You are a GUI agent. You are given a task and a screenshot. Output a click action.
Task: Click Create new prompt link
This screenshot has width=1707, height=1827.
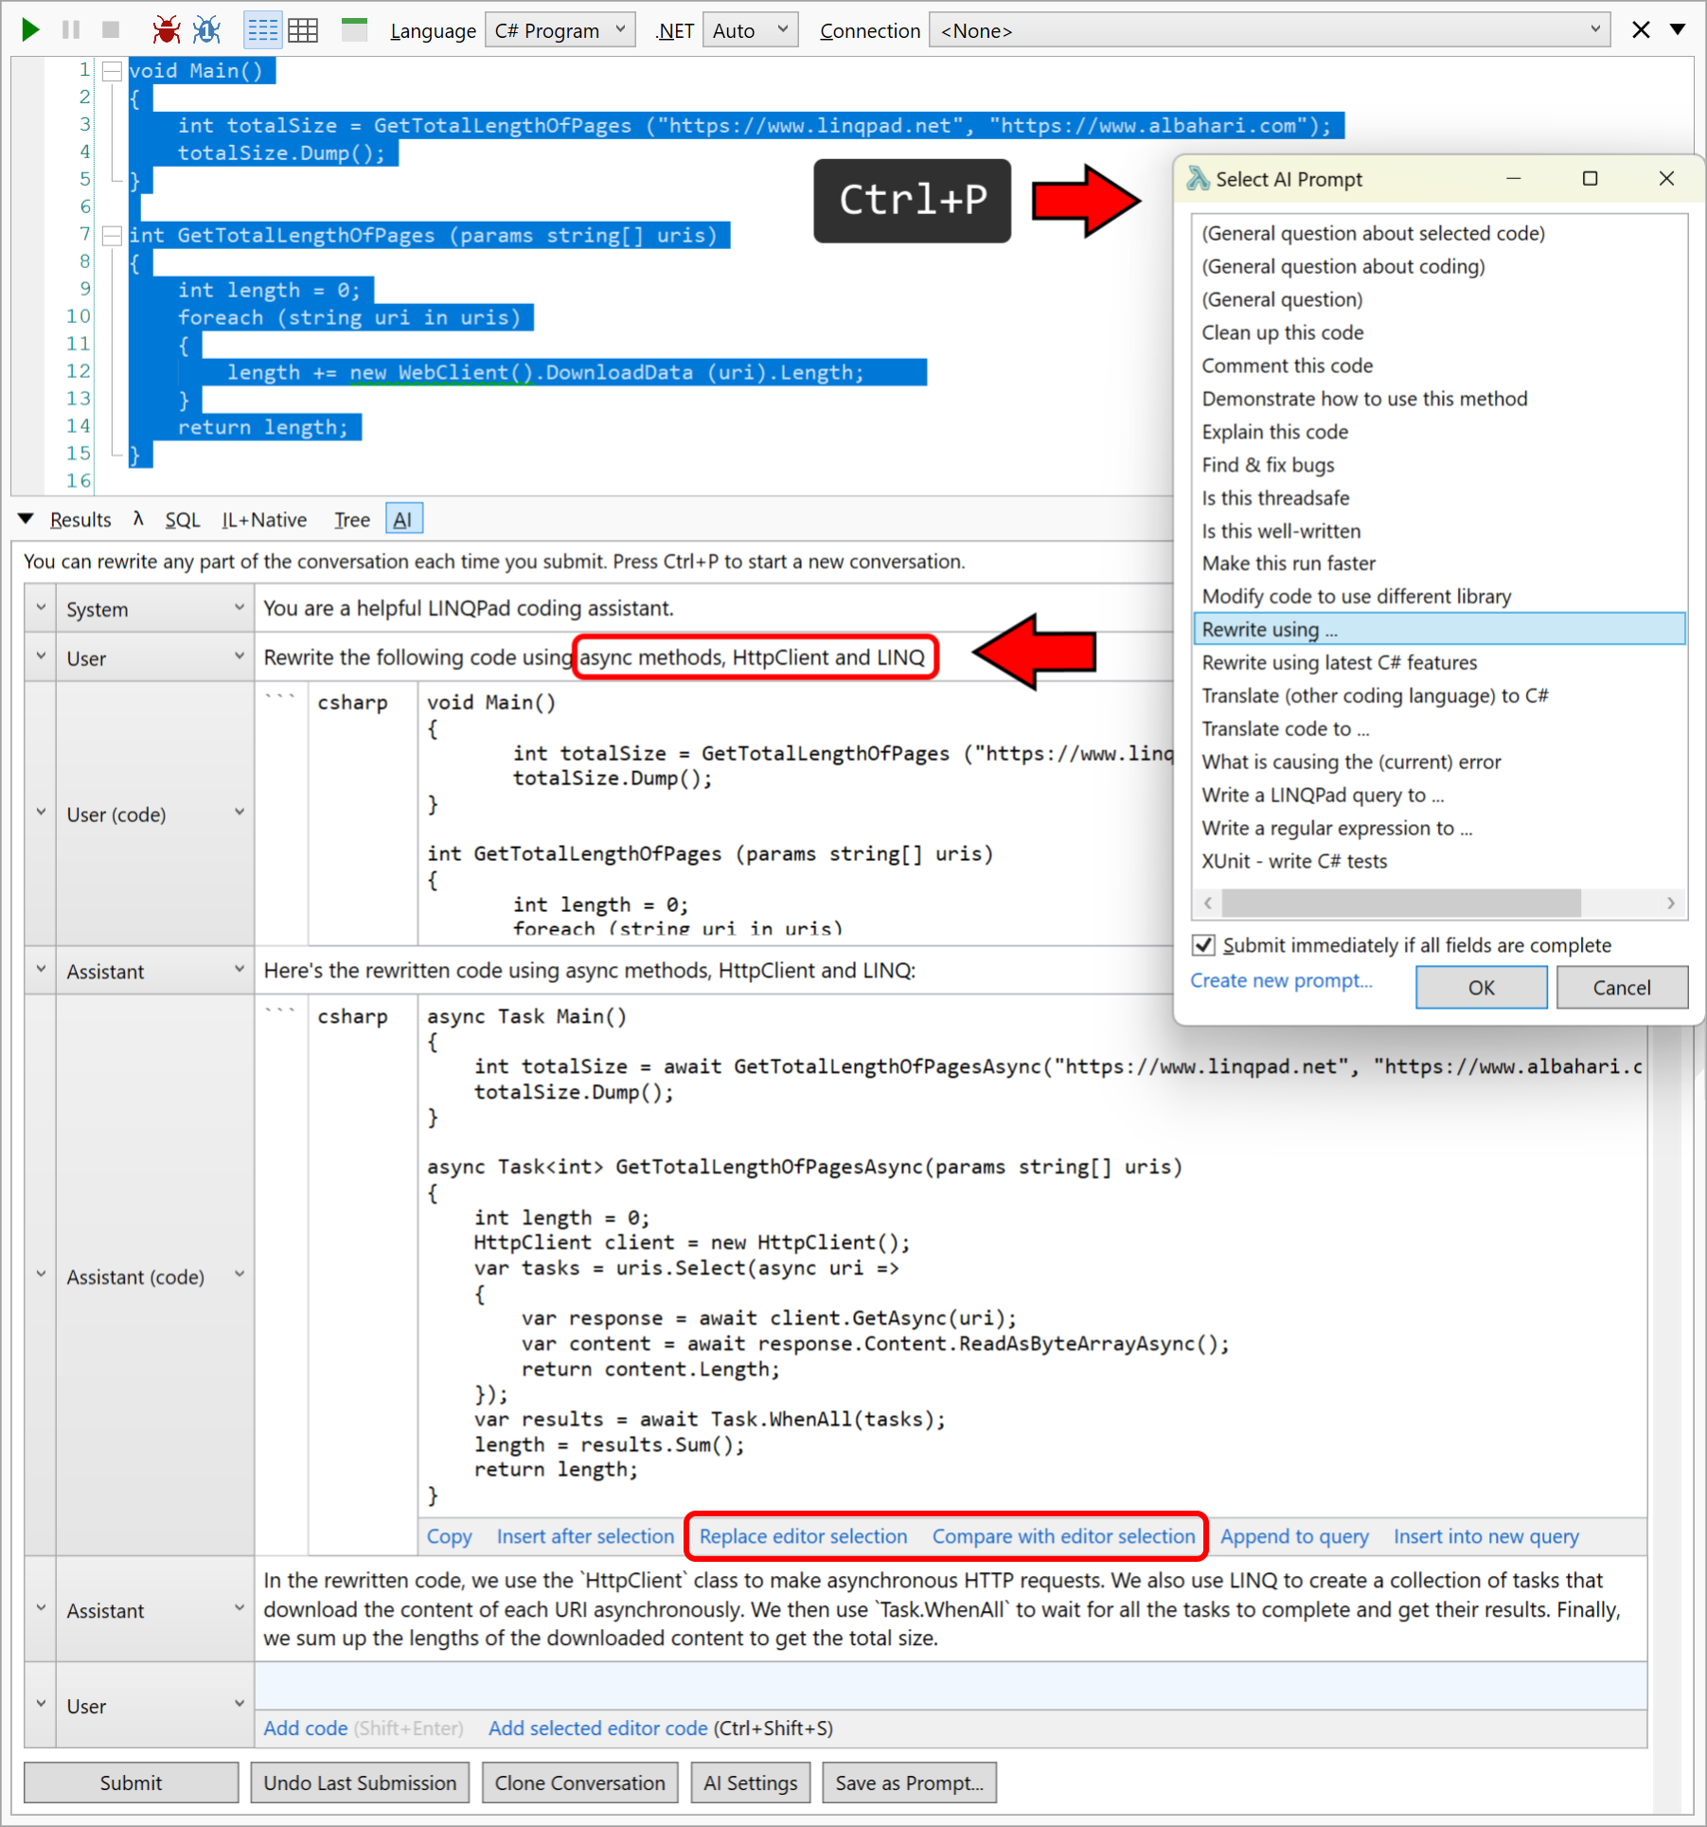[1281, 980]
